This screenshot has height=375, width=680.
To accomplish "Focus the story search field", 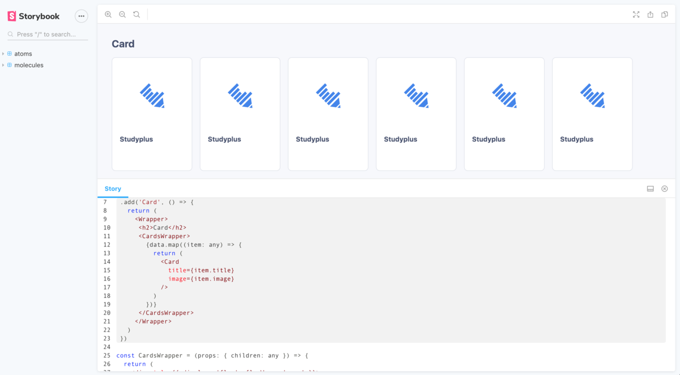I will click(x=48, y=35).
